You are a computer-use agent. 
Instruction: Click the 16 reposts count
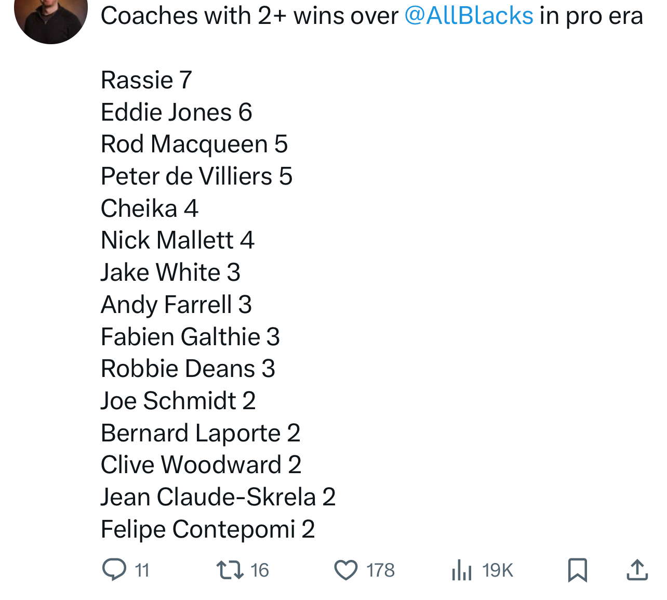[x=260, y=570]
